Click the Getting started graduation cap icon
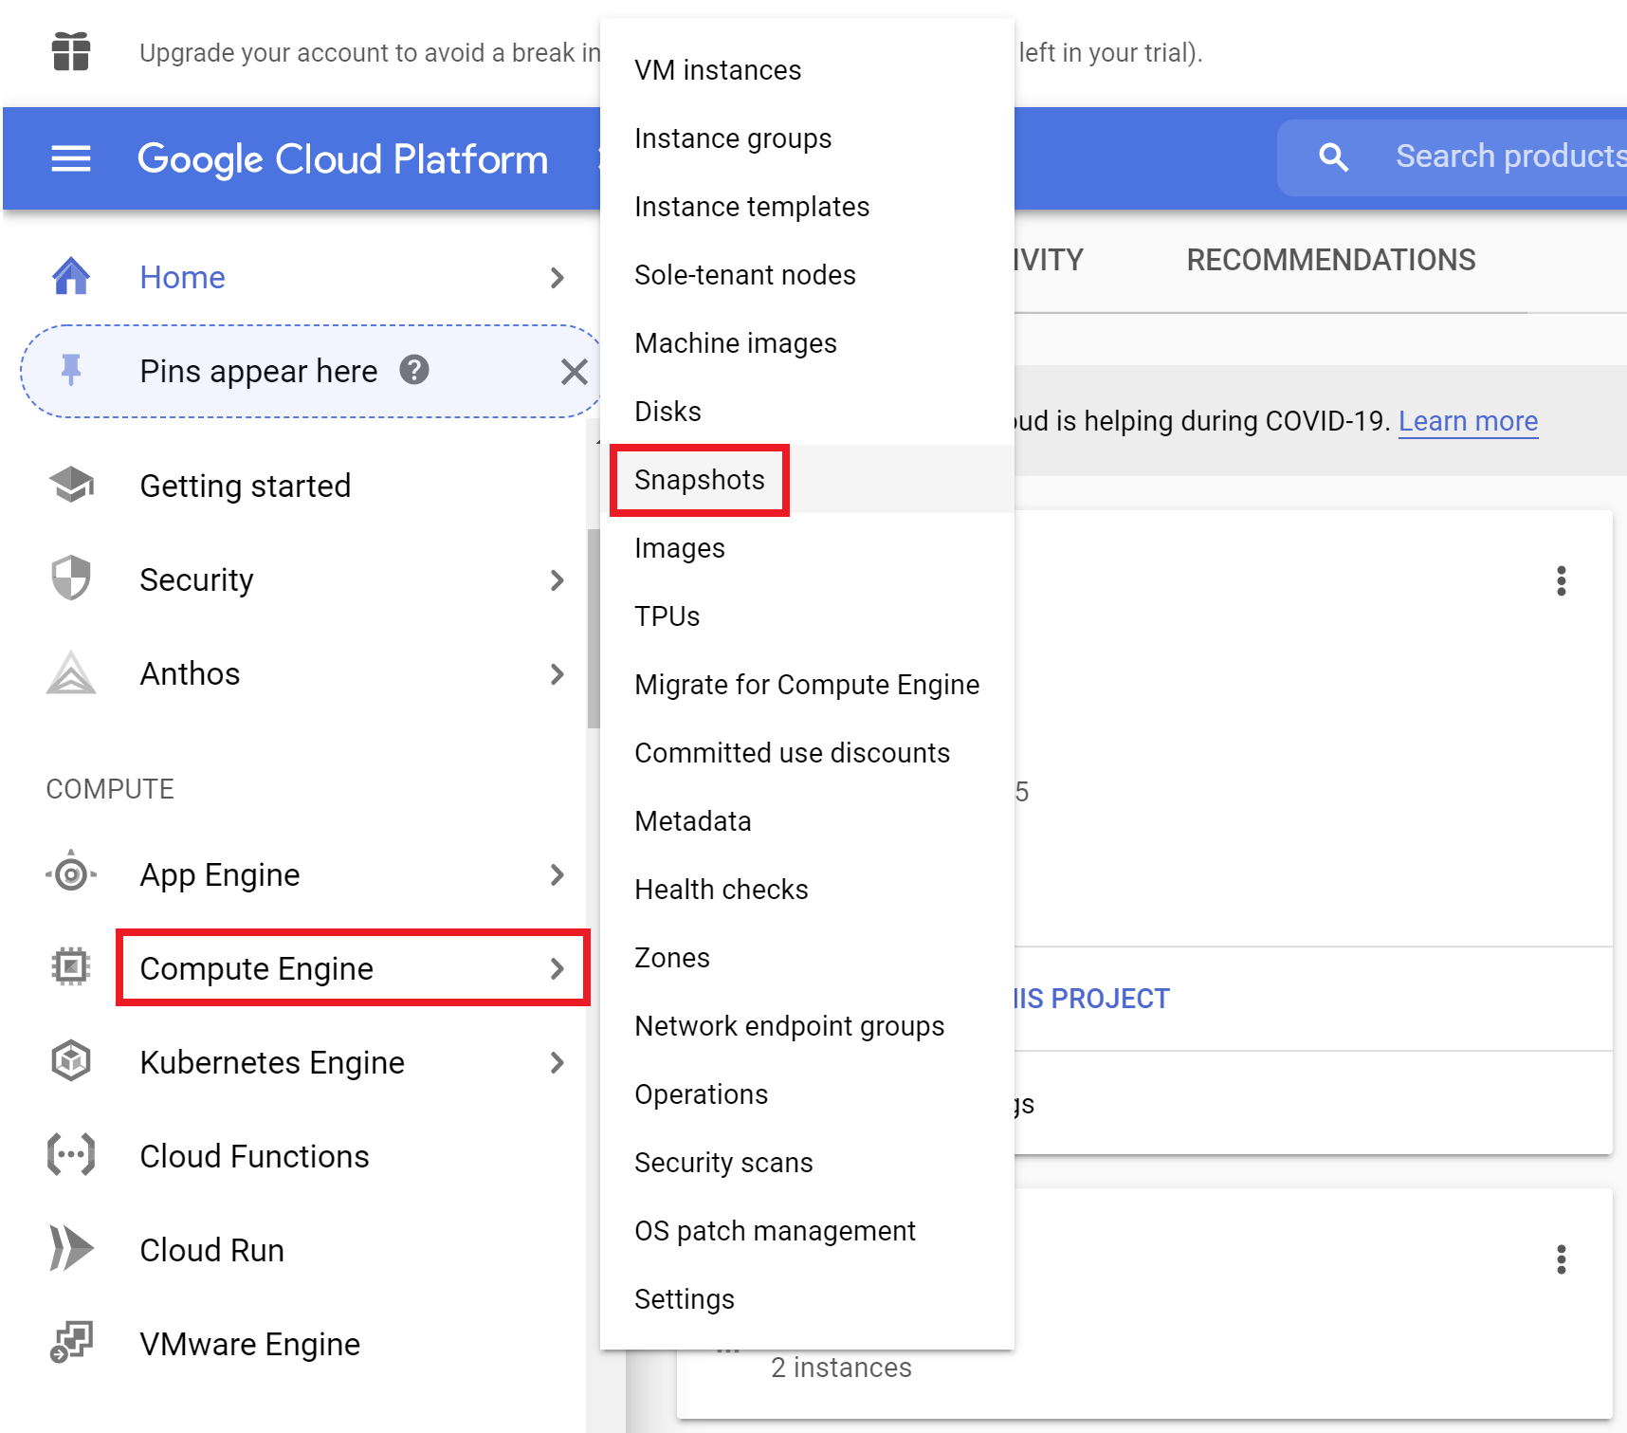This screenshot has height=1433, width=1627. (x=71, y=485)
